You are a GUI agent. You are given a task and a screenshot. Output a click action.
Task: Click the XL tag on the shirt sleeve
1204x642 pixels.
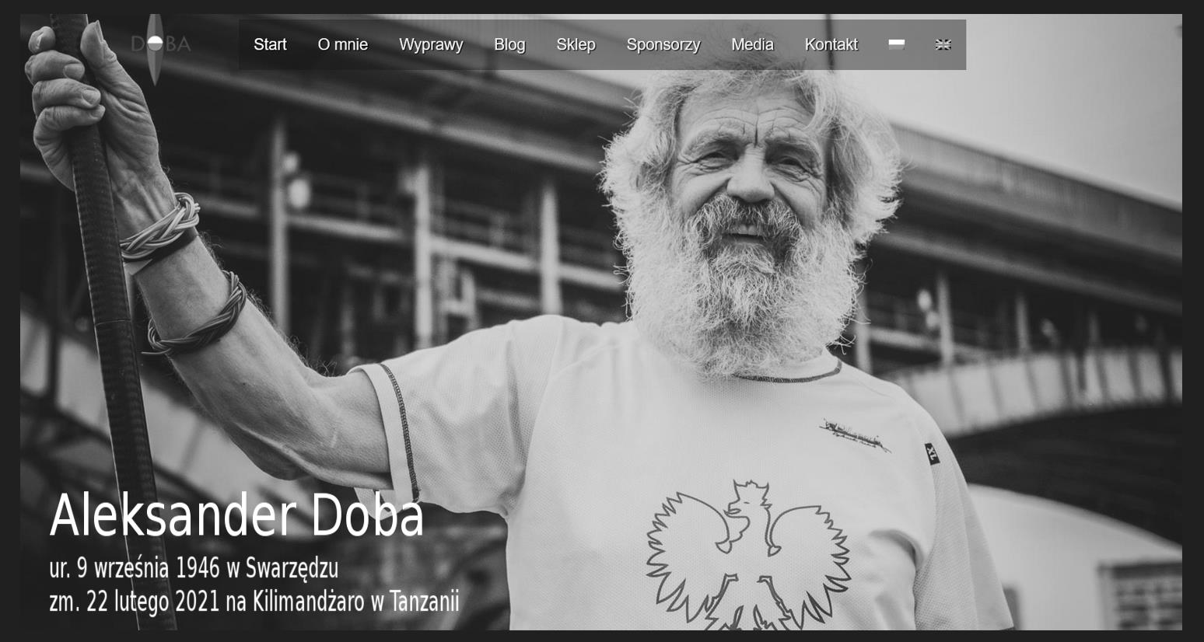point(932,453)
